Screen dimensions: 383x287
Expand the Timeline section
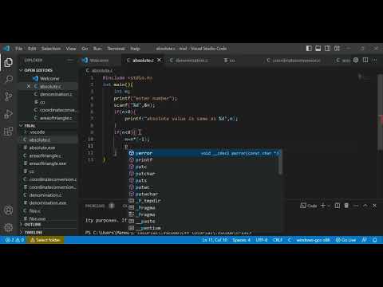pos(34,233)
